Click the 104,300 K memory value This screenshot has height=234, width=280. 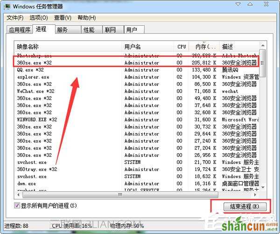point(204,77)
